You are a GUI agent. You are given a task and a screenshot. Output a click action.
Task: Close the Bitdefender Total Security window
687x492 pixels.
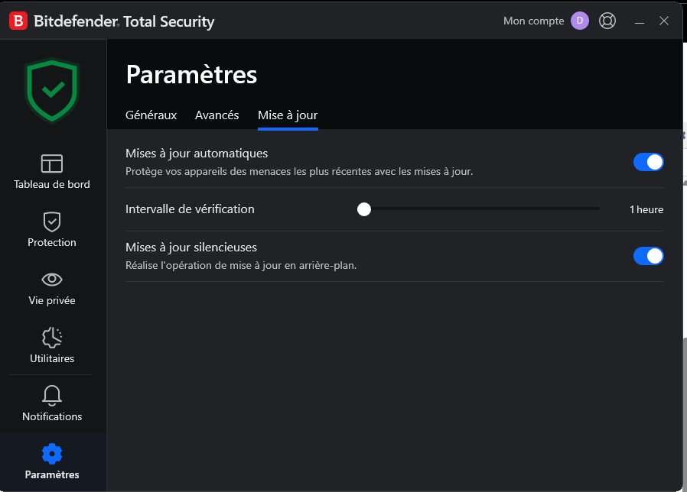click(664, 21)
